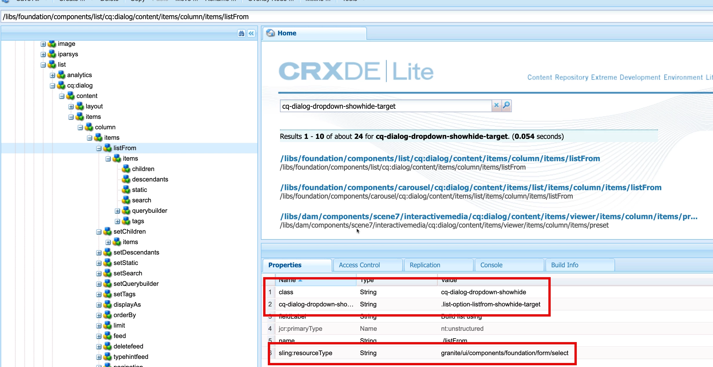Image resolution: width=713 pixels, height=367 pixels.
Task: Collapse the listFrom tree node
Action: (x=99, y=148)
